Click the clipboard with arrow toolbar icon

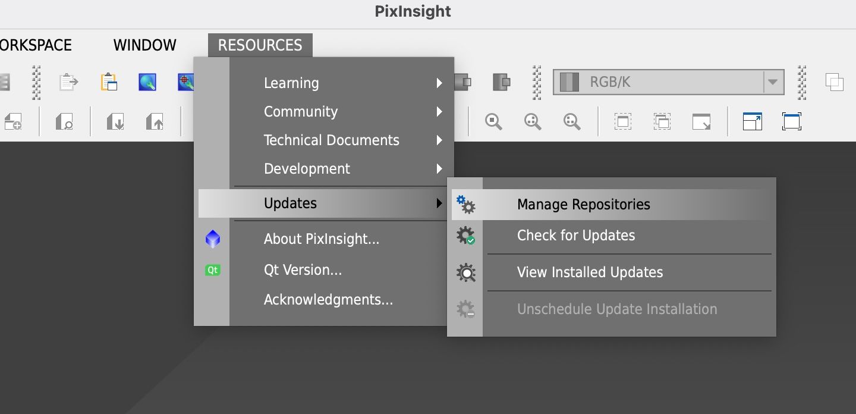(69, 82)
